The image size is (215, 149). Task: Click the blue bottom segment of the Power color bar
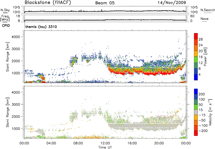(196, 77)
